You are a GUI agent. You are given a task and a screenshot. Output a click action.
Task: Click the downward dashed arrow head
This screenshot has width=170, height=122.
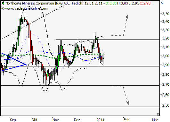(128, 103)
